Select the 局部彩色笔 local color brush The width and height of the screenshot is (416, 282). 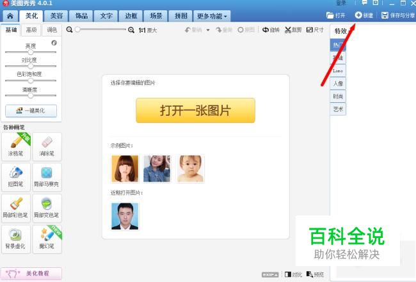pos(16,208)
